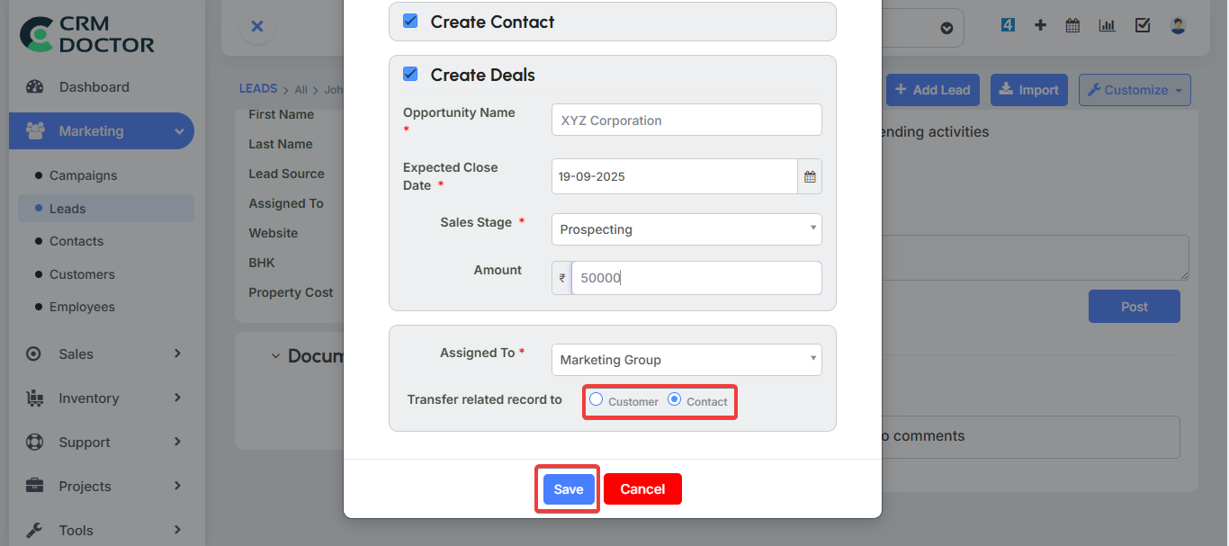
Task: Open notifications showing 4 alerts
Action: pos(1008,25)
